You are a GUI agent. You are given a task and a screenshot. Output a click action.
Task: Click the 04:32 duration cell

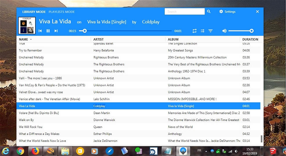(x=246, y=134)
